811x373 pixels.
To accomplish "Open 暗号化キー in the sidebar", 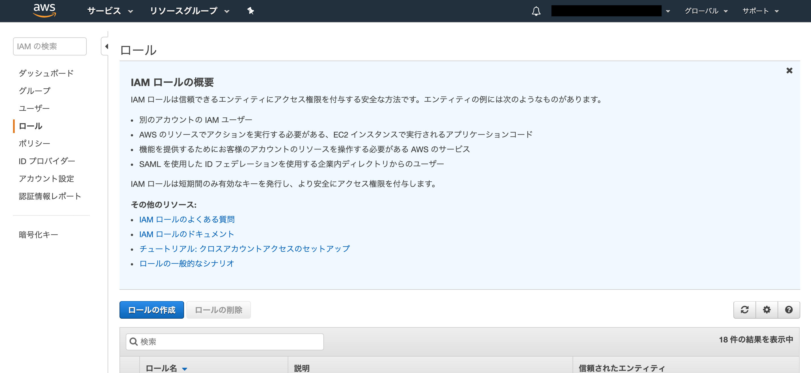I will [39, 235].
